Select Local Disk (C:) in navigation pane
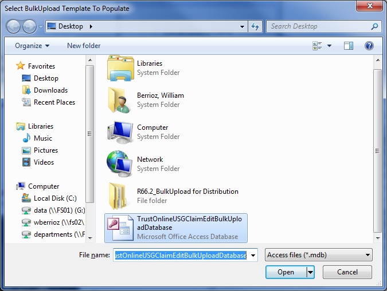Screen dimensions: 387x291 pyautogui.click(x=54, y=198)
